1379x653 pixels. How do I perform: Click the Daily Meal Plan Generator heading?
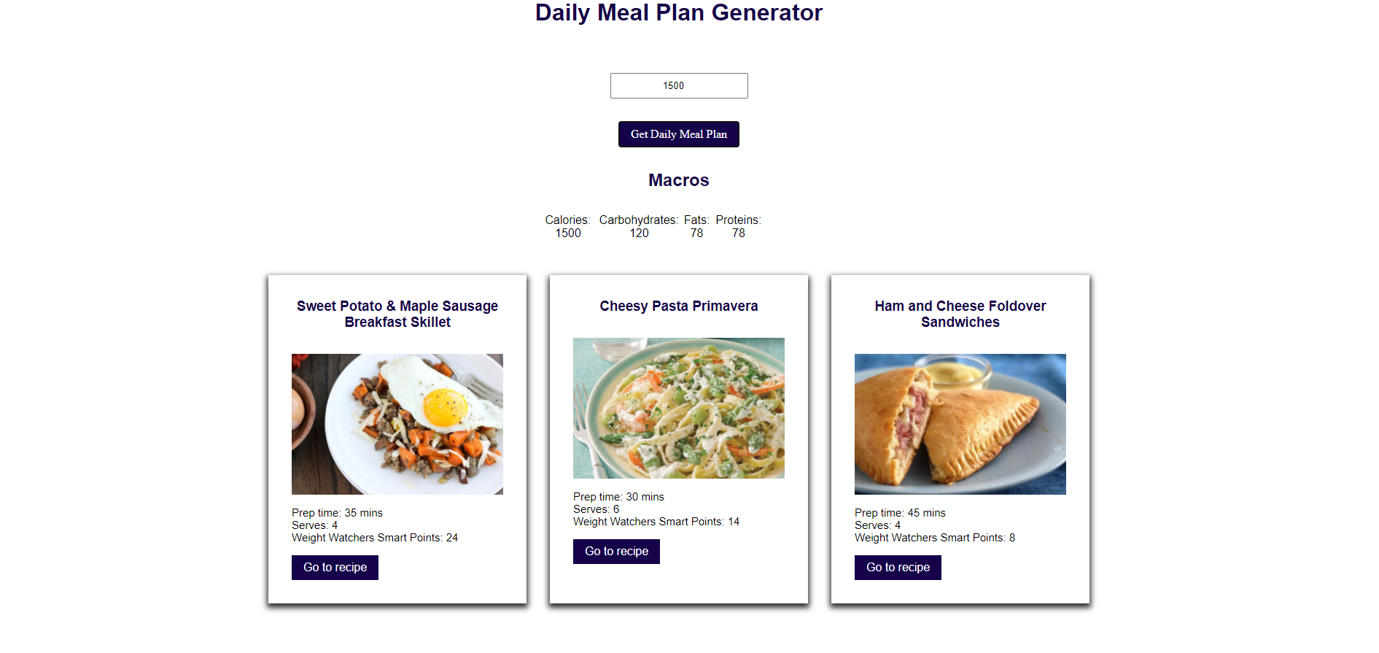point(679,12)
